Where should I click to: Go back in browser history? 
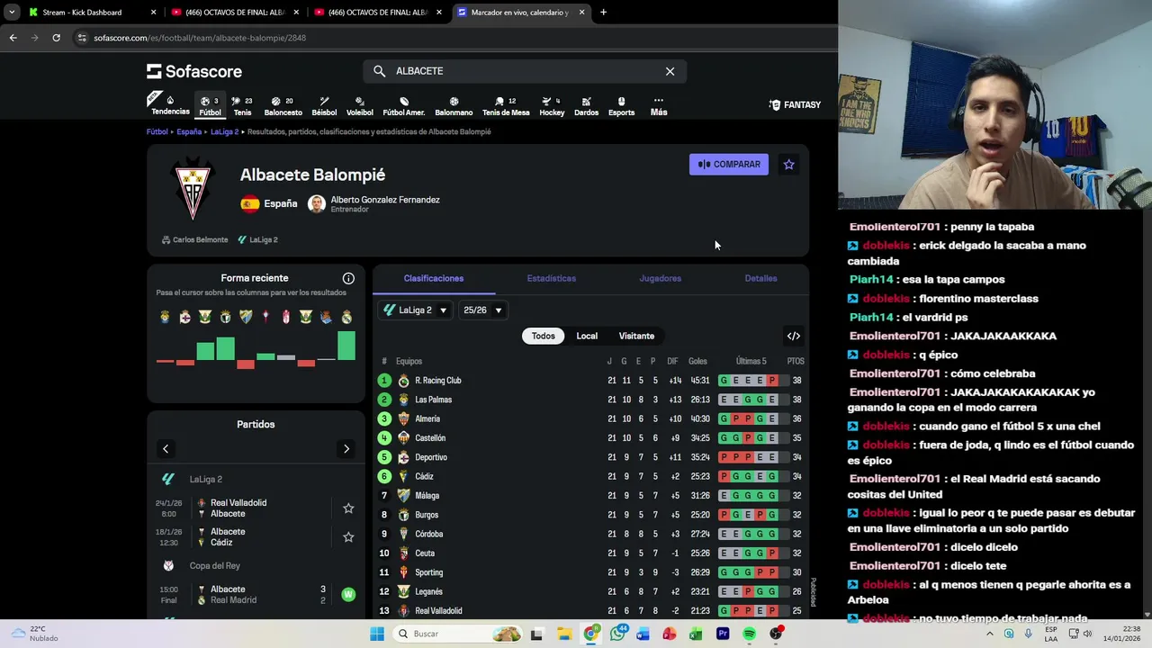[13, 38]
